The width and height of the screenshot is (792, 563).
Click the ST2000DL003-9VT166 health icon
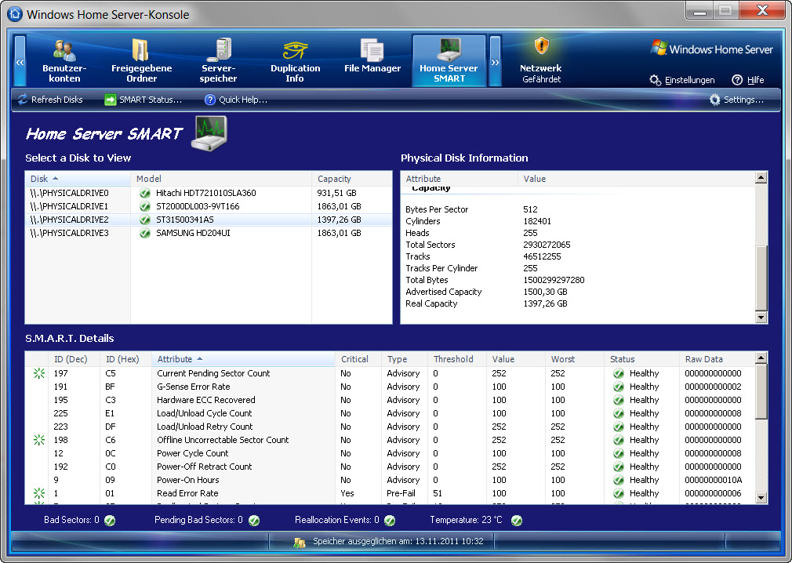(145, 206)
